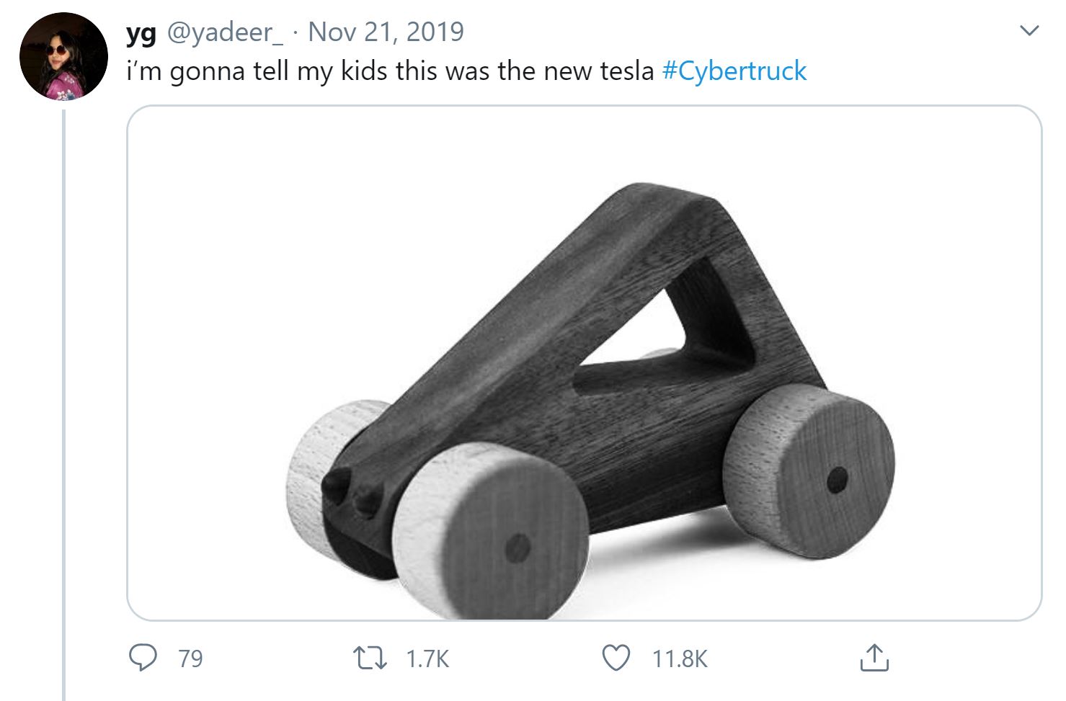Open tweet permalink via Nov 21, 2019

coord(386,32)
